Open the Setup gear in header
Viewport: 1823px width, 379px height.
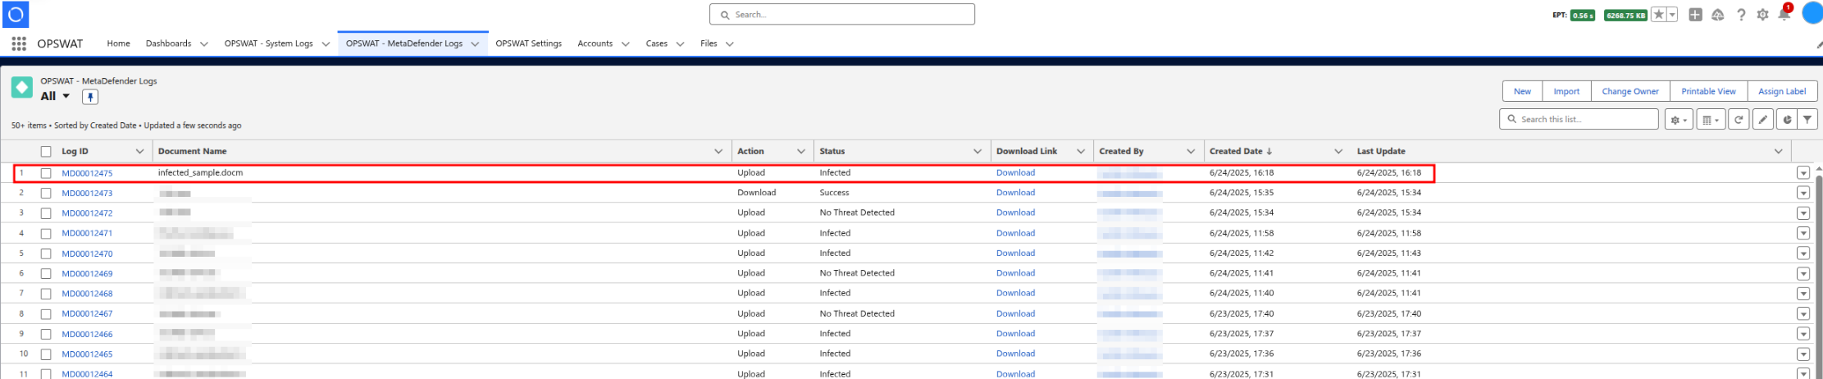click(x=1762, y=15)
